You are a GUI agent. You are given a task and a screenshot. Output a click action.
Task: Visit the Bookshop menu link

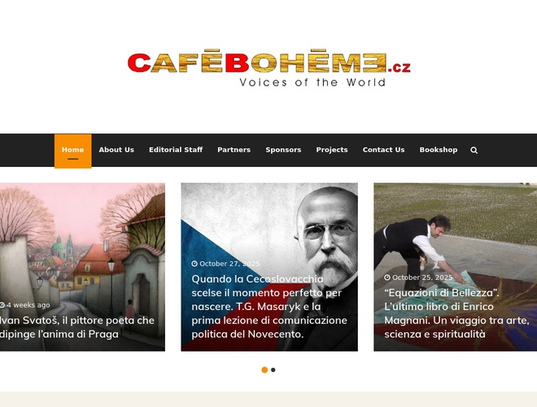pos(439,150)
